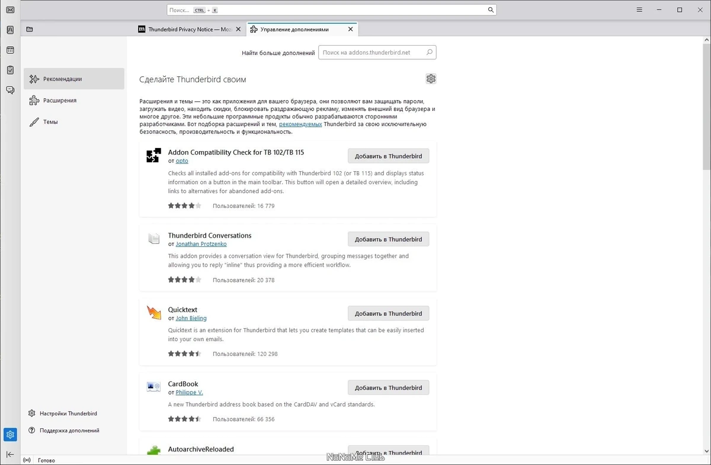Open the Calendar space icon
The width and height of the screenshot is (711, 465).
10,50
